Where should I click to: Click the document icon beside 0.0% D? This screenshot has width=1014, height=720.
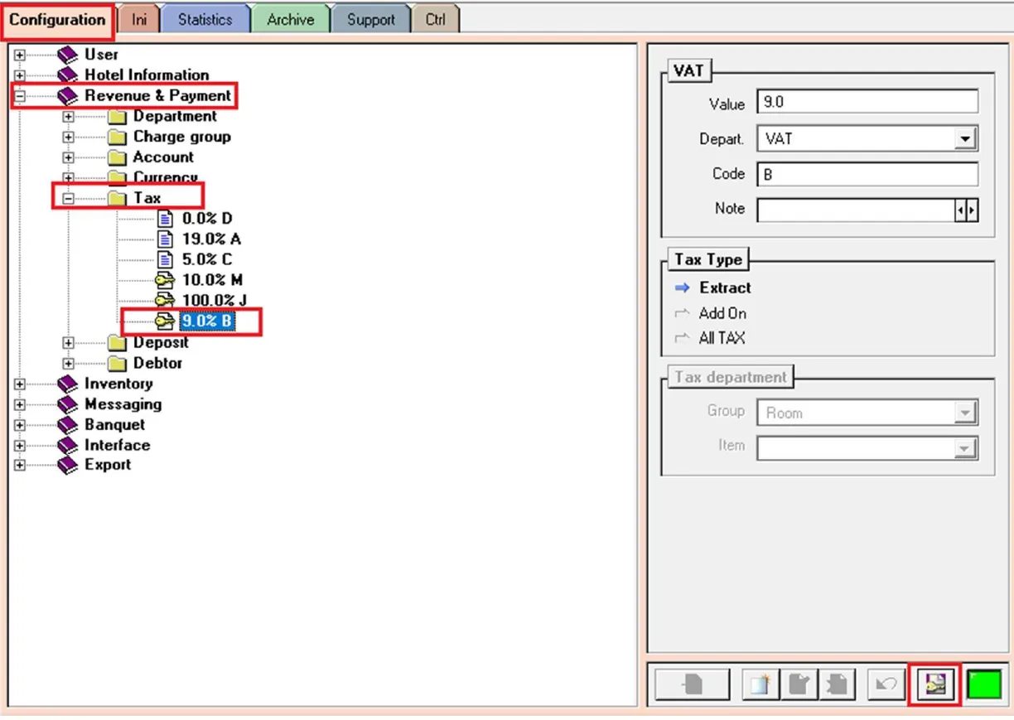coord(165,219)
